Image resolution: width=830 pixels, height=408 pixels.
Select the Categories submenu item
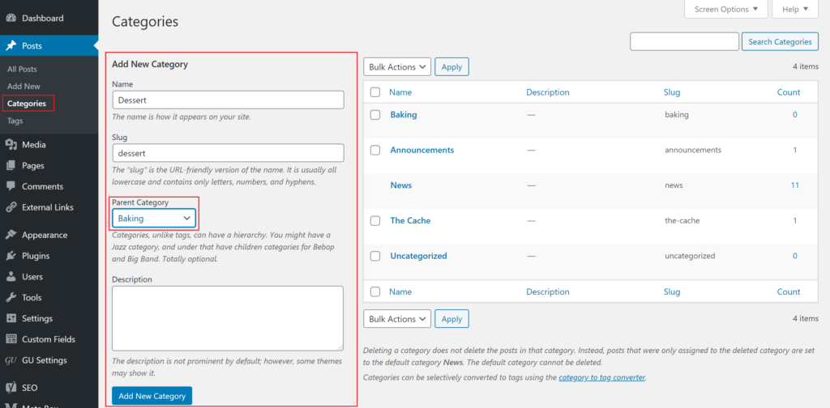click(x=27, y=104)
